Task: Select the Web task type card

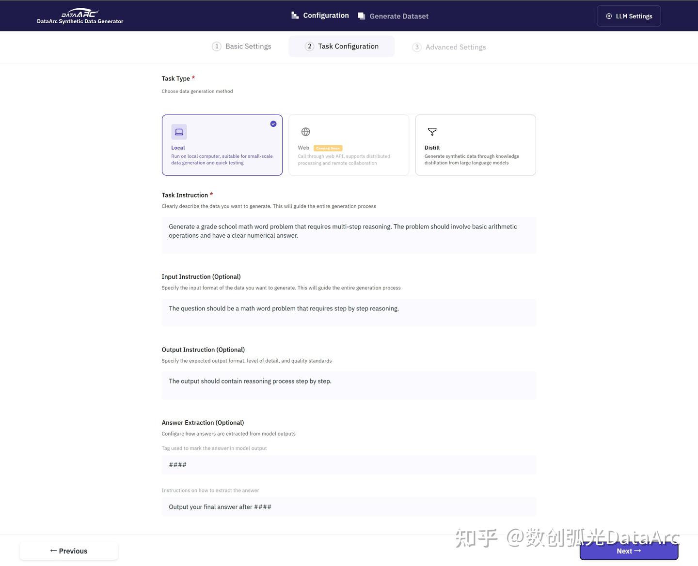Action: (x=349, y=145)
